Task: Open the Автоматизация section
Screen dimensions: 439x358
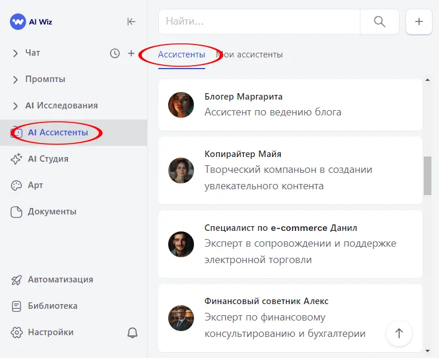Action: click(60, 279)
